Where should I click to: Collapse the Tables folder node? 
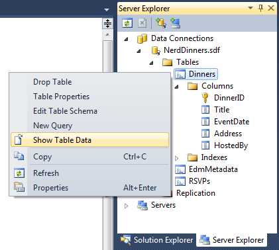click(151, 63)
